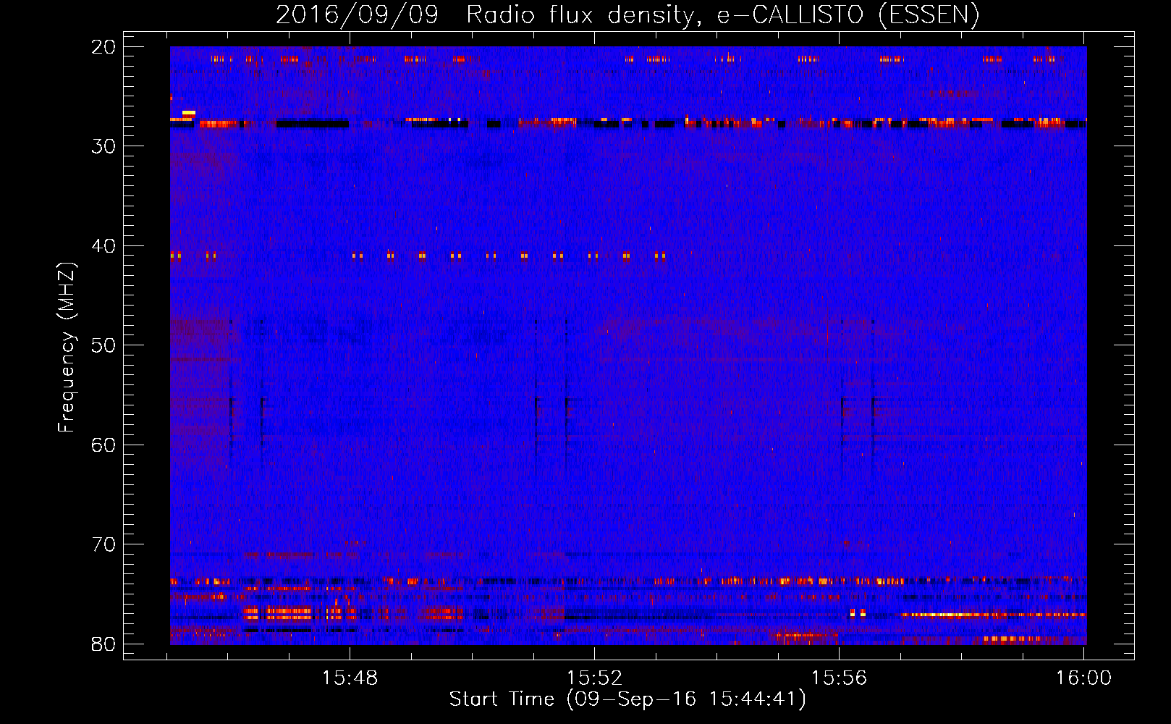Viewport: 1171px width, 724px height.
Task: Click the plot title mentioning e-CALLISTO (ESSEN)
Action: [x=627, y=15]
